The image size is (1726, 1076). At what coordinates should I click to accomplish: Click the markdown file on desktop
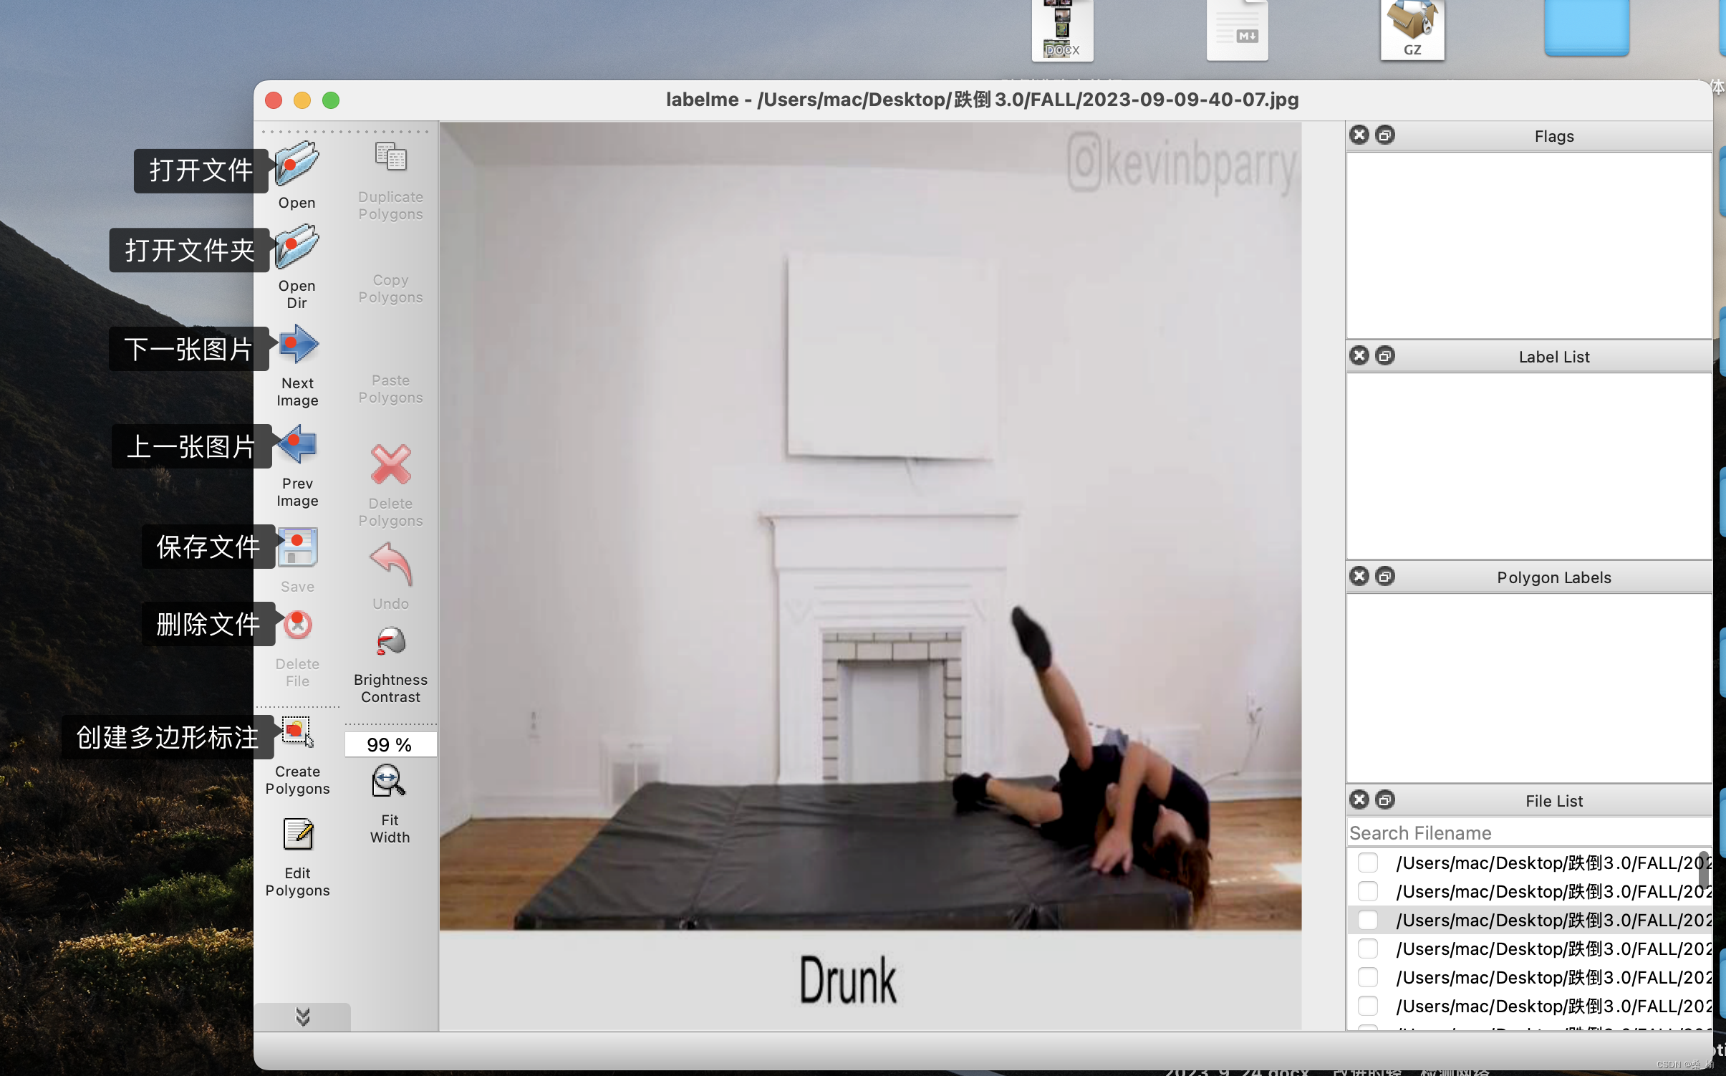pos(1237,30)
